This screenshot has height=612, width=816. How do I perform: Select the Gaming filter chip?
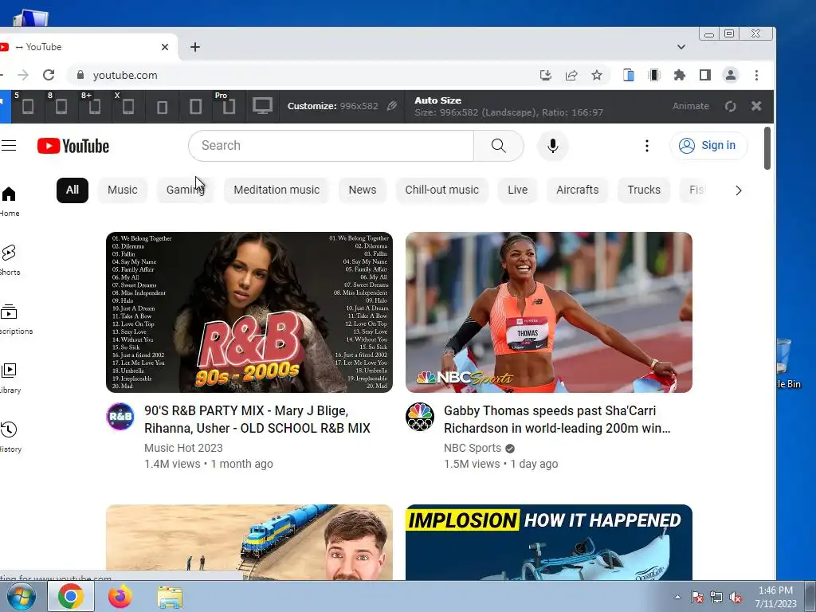tap(185, 190)
